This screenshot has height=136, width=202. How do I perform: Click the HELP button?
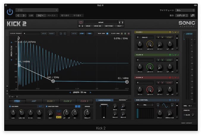click(x=119, y=26)
